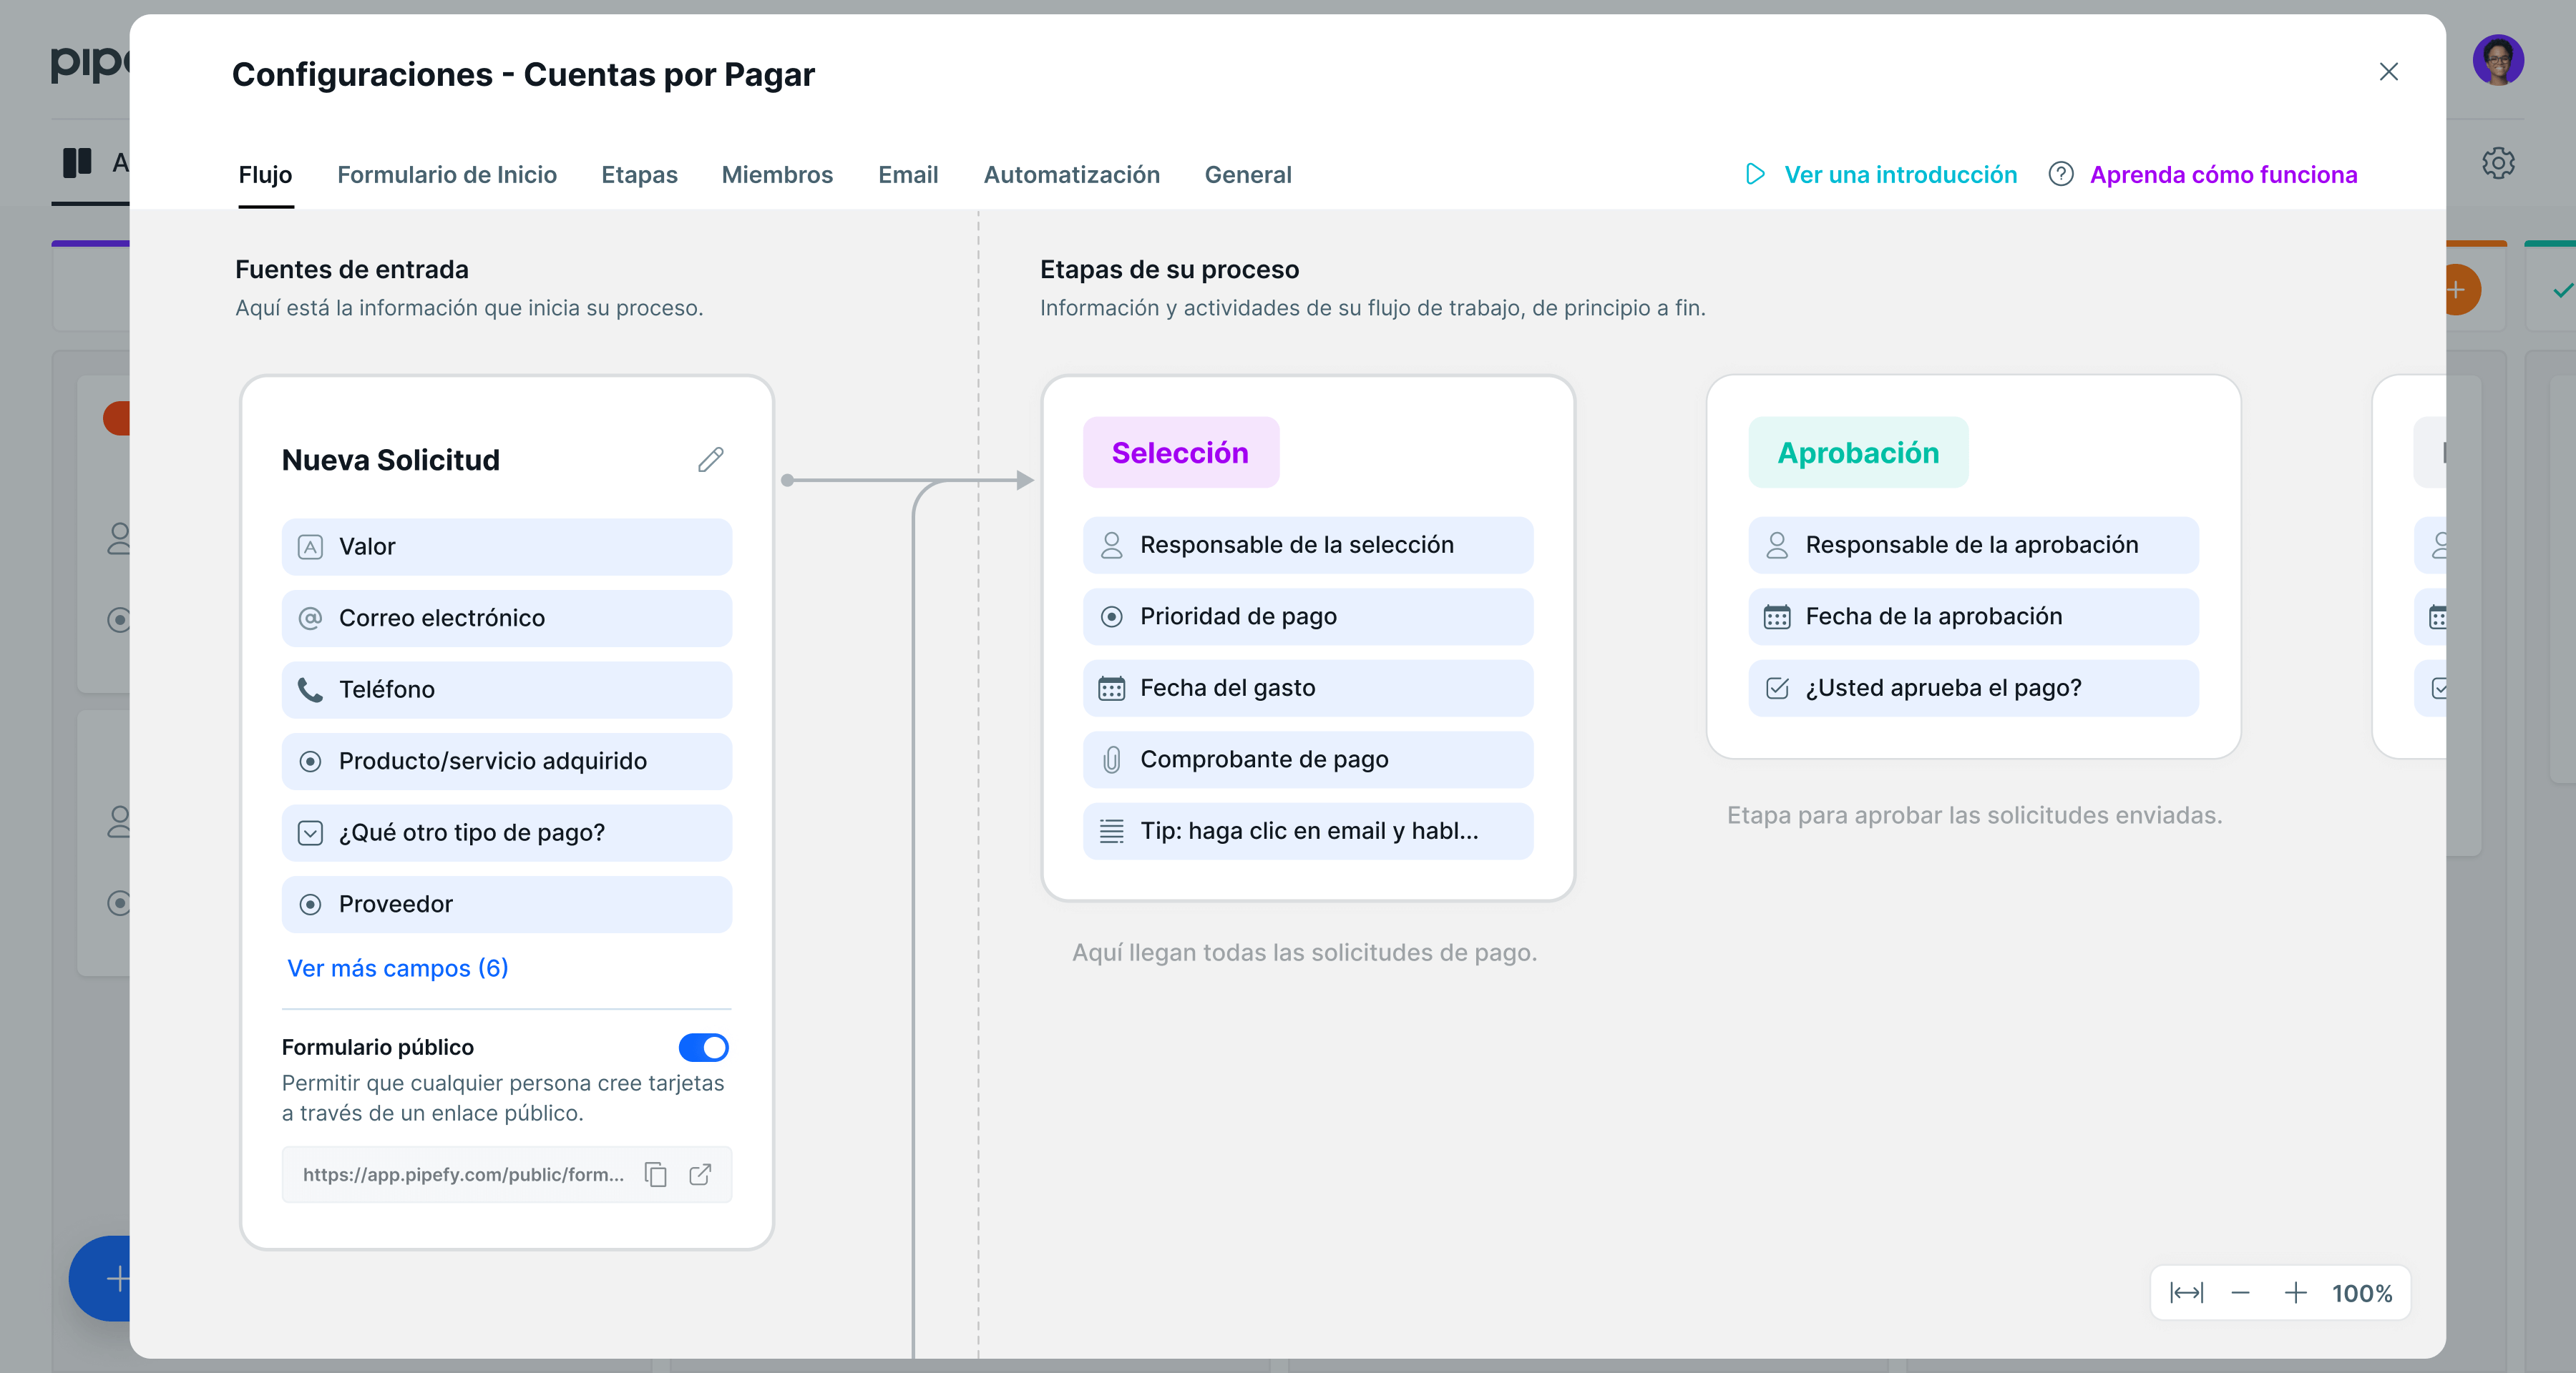This screenshot has width=2576, height=1373.
Task: Expand Ver más campos (6)
Action: pyautogui.click(x=397, y=968)
